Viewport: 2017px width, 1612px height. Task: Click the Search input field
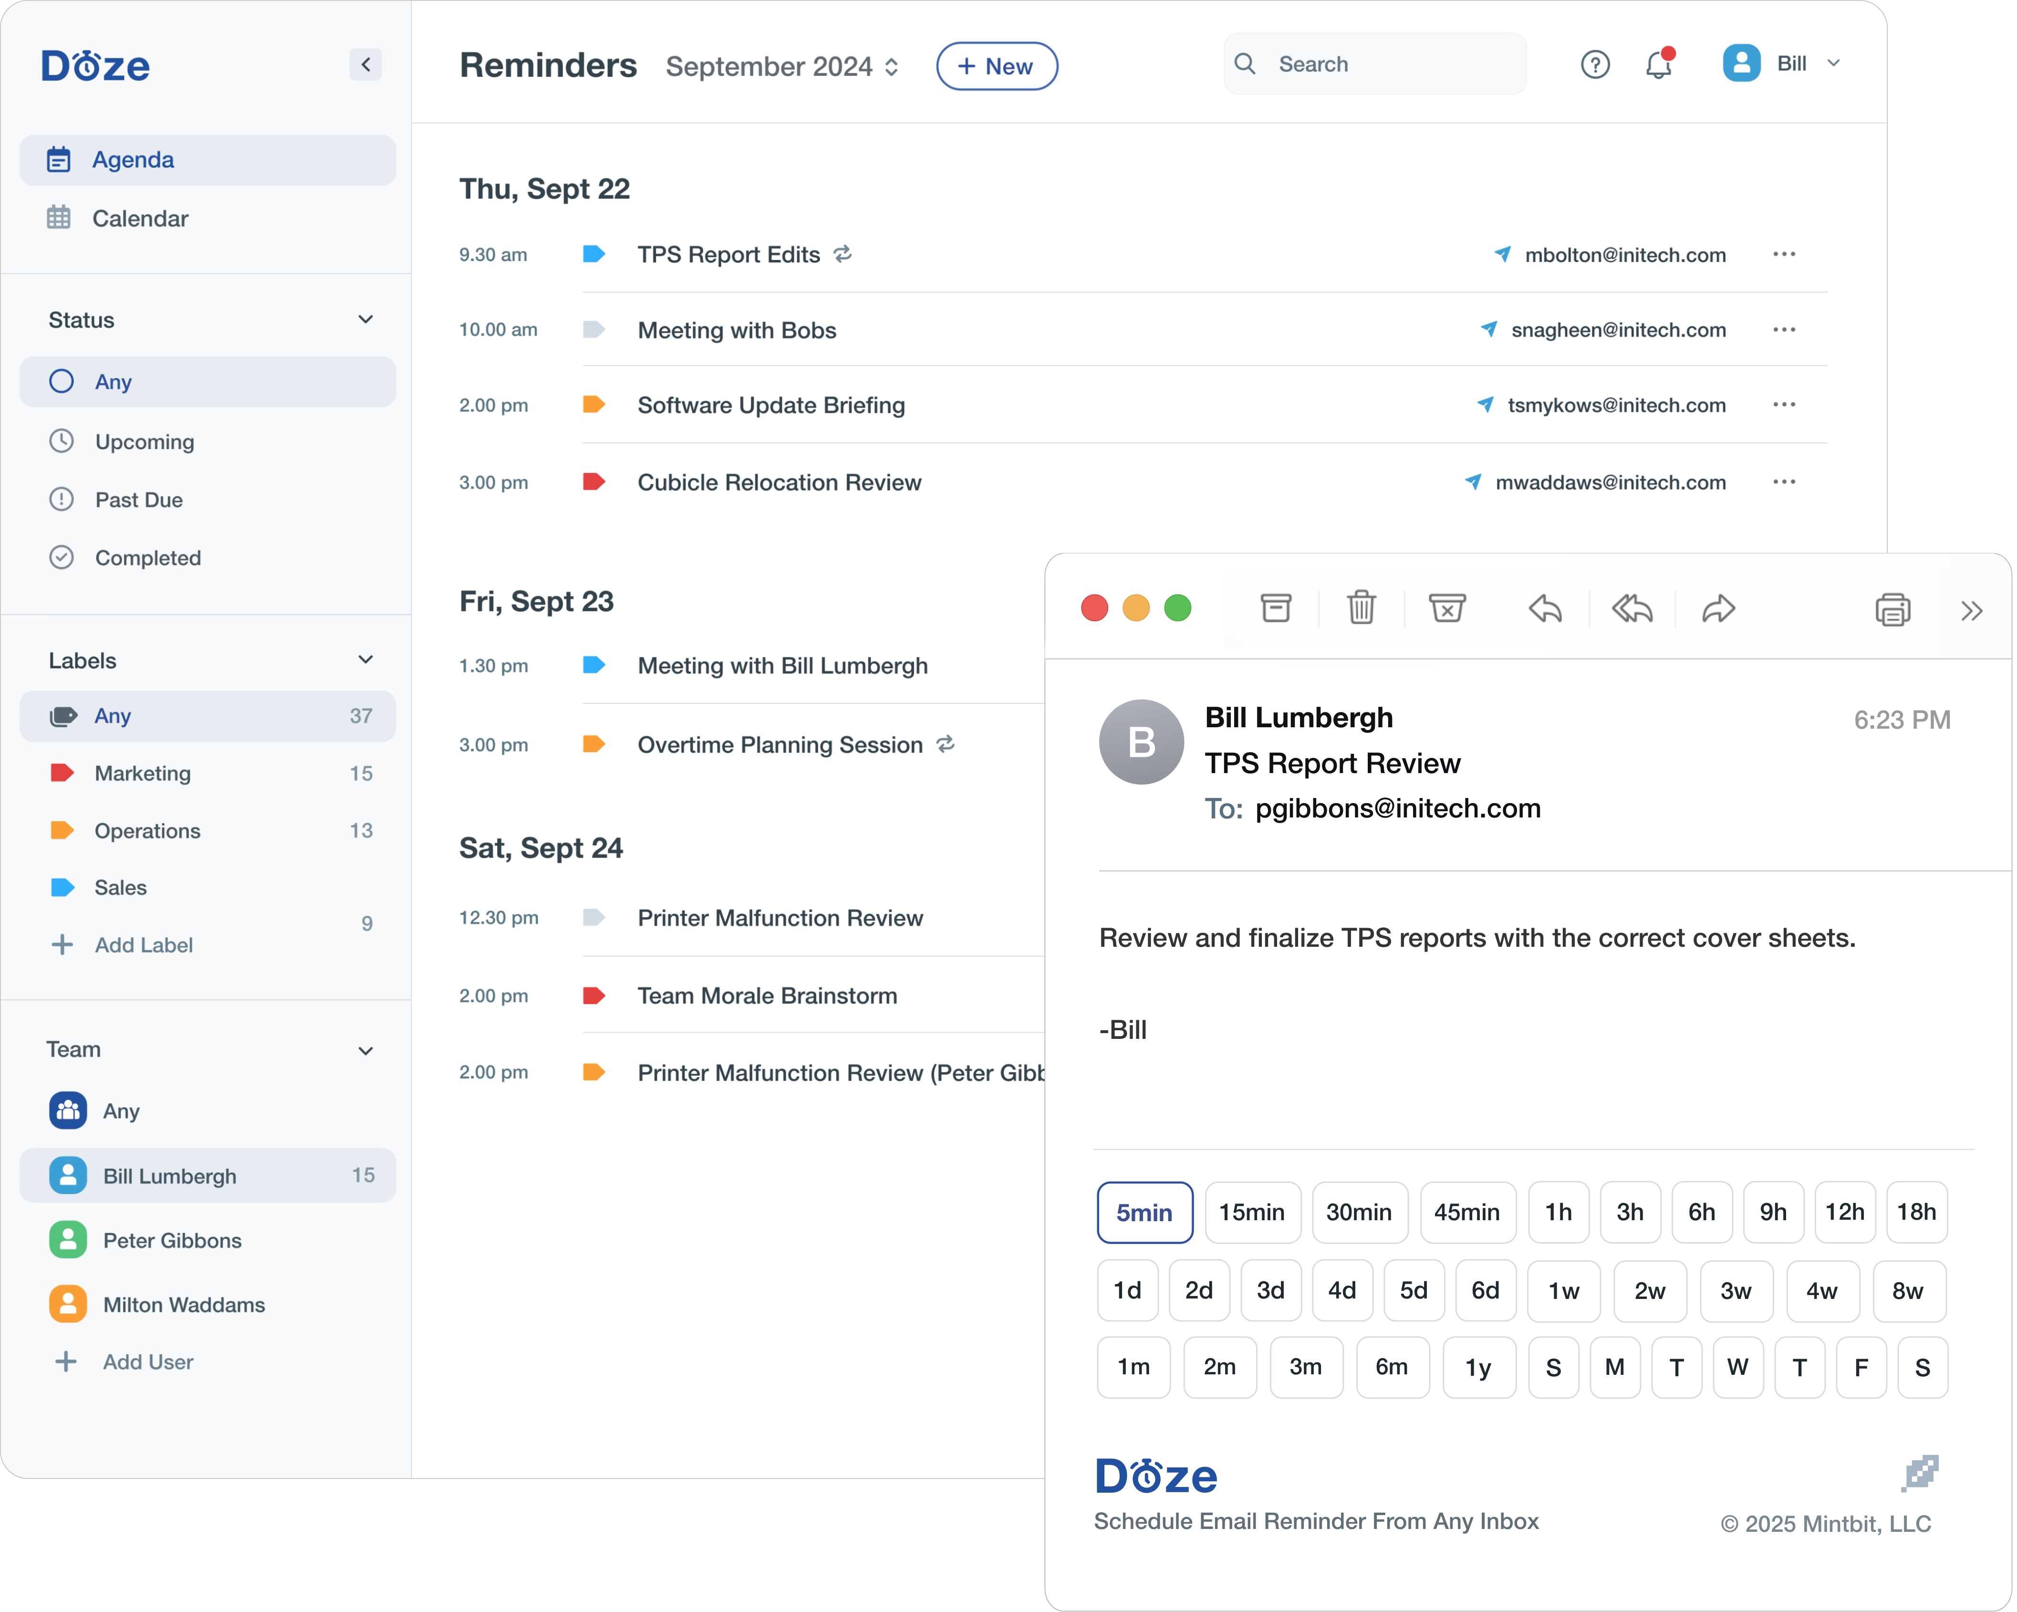1375,63
